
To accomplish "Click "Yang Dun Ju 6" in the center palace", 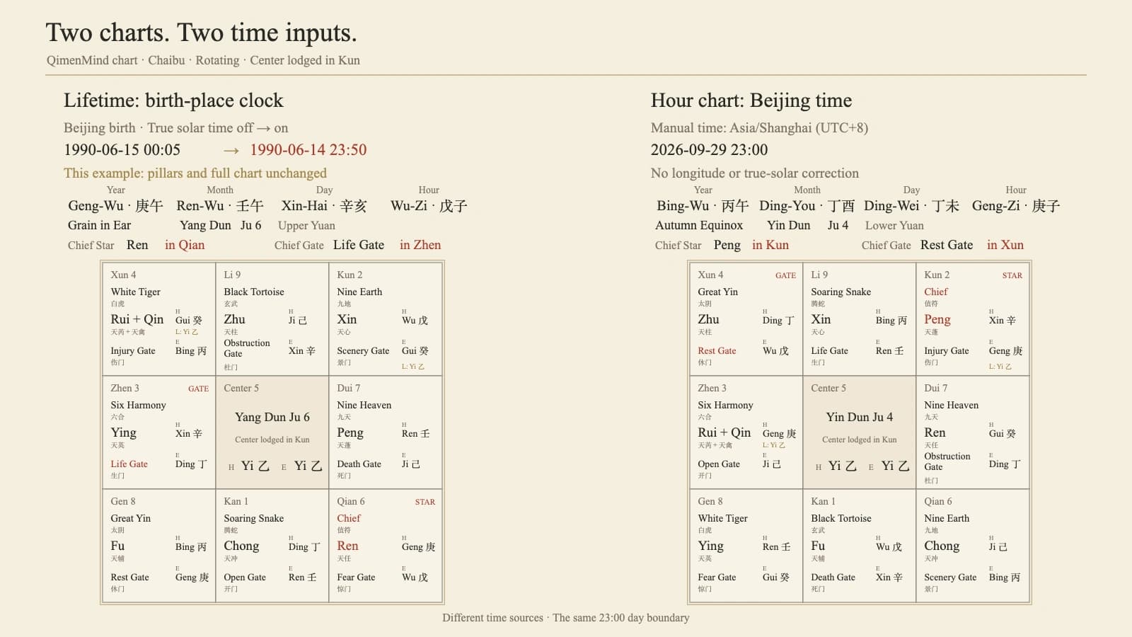I will [x=272, y=417].
